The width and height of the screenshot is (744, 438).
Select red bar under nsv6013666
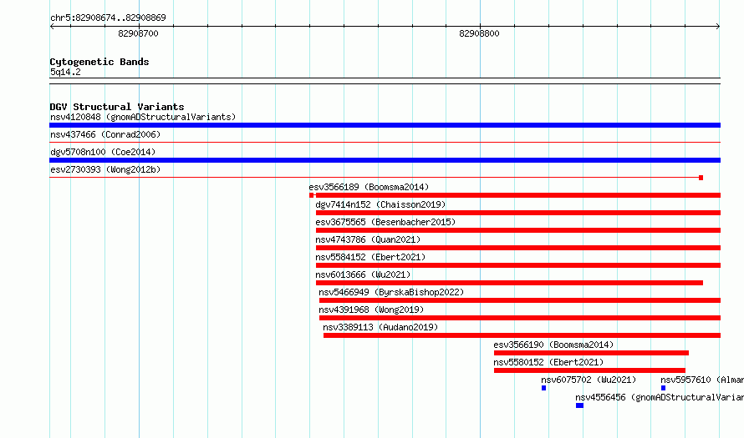509,283
